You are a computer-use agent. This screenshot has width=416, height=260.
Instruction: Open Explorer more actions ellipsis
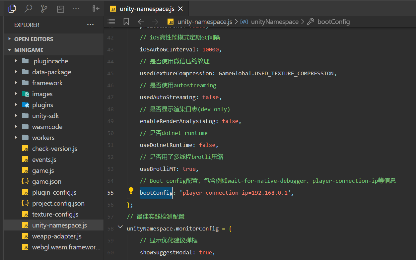coord(90,25)
